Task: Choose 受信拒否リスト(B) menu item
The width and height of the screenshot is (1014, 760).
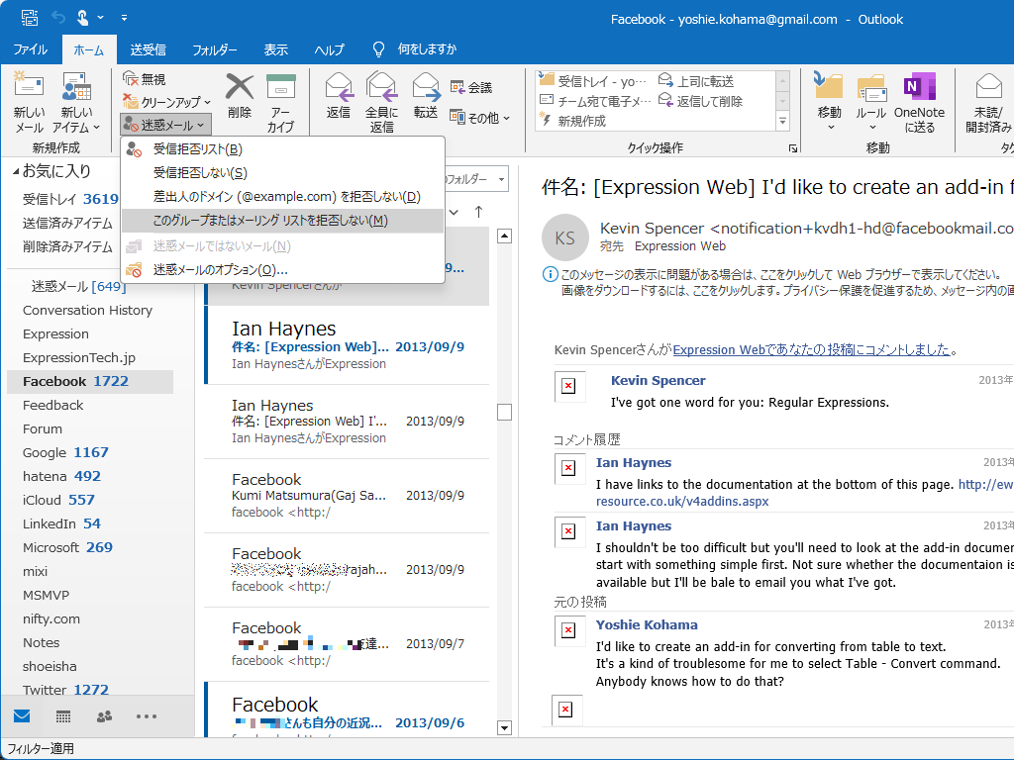Action: 282,149
